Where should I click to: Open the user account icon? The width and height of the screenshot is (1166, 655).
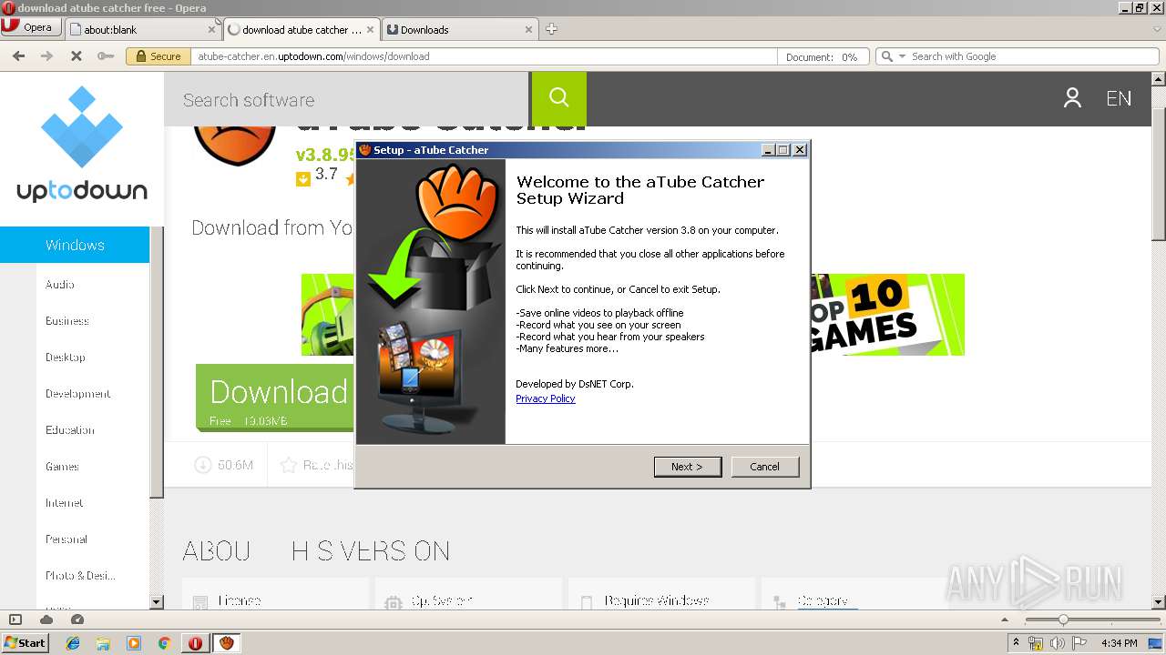point(1072,98)
